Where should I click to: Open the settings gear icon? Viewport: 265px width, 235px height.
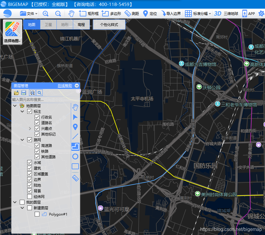(x=261, y=13)
